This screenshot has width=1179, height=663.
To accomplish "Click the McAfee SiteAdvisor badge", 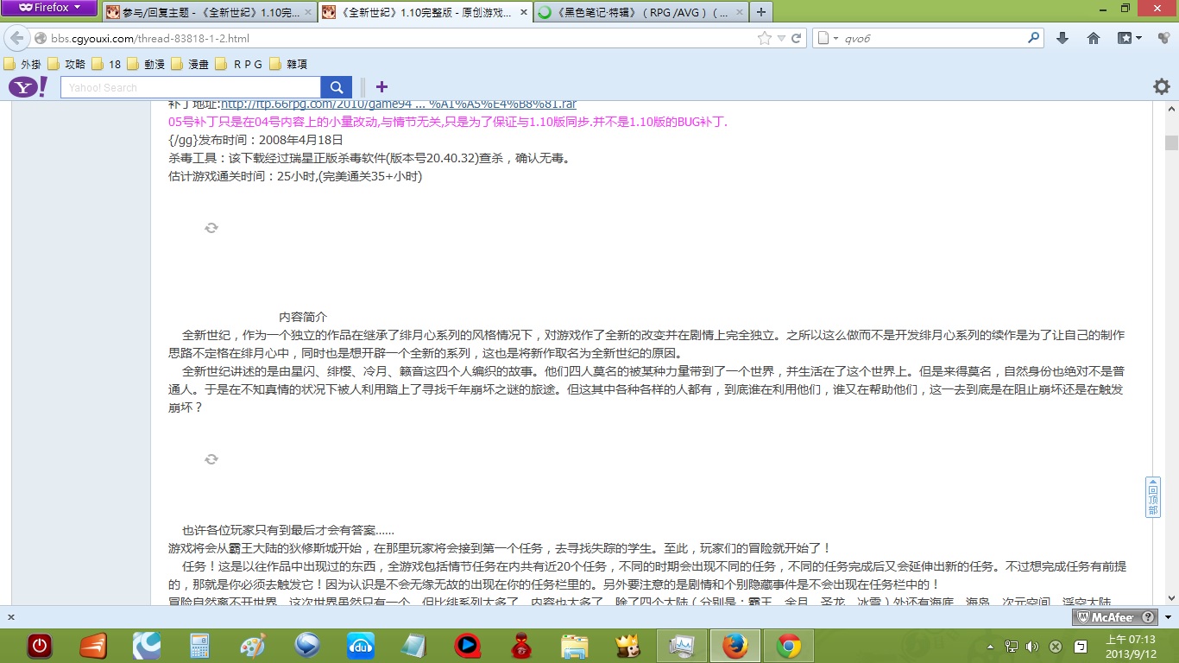I will pos(1115,617).
